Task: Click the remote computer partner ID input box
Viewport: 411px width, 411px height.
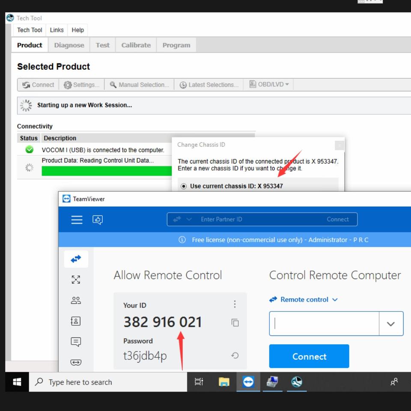Action: [324, 324]
